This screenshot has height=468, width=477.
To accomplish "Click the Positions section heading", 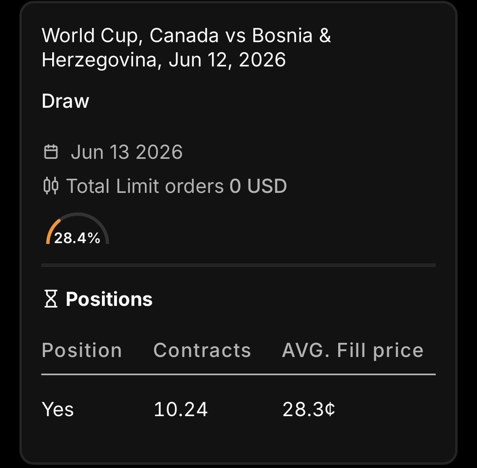I will 109,299.
